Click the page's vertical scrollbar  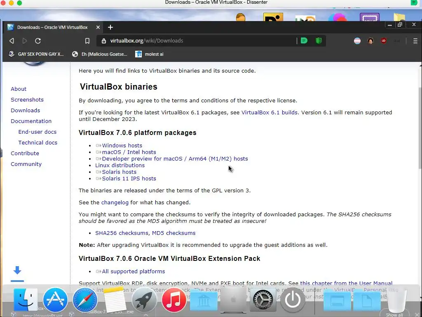click(420, 128)
